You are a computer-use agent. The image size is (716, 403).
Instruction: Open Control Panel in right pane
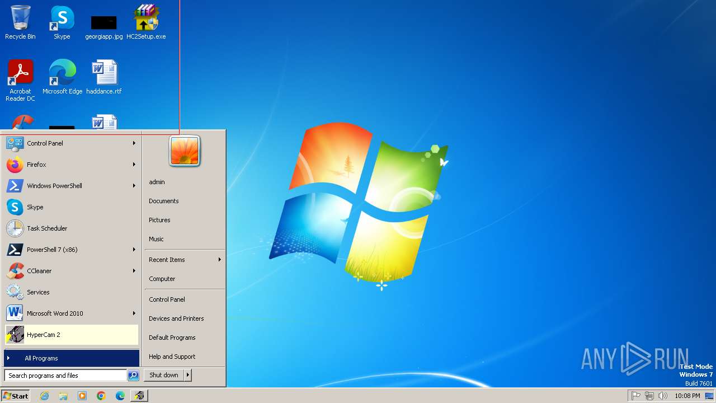click(185, 299)
